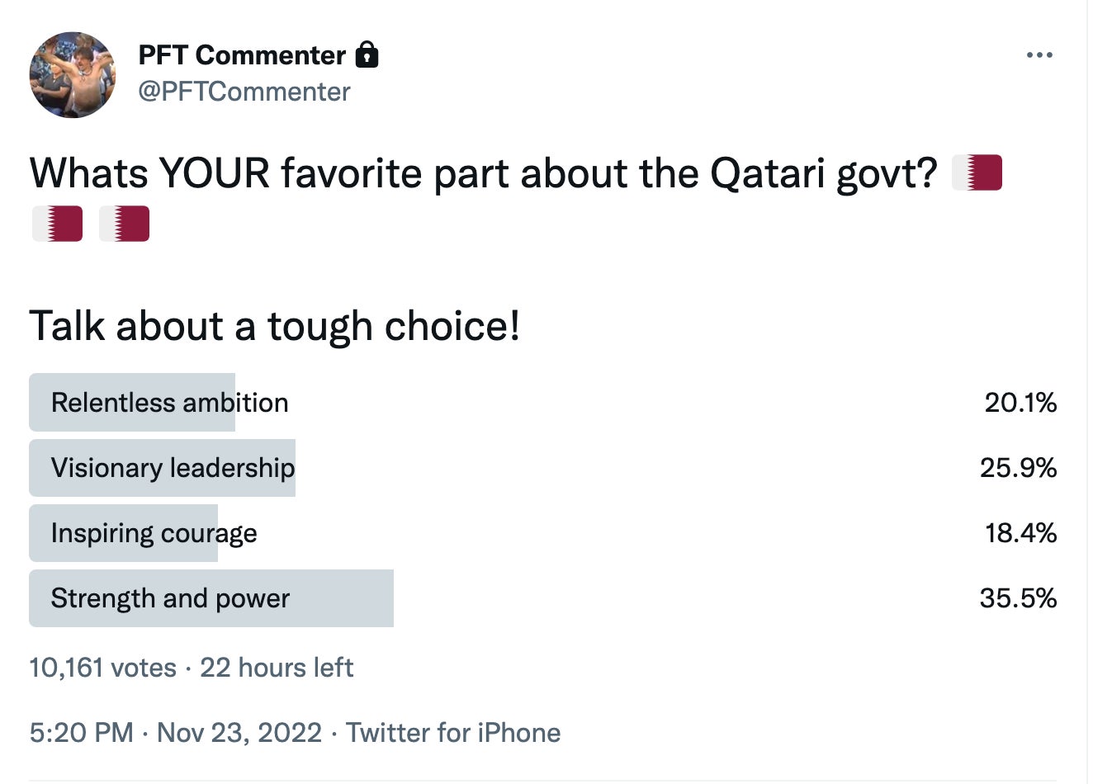Choose "Inspiring courage" in the poll

click(154, 533)
